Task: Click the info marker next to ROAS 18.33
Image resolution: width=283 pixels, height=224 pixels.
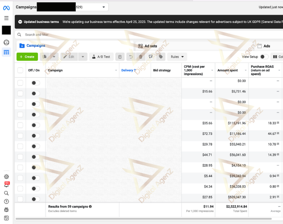Action: tap(278, 123)
